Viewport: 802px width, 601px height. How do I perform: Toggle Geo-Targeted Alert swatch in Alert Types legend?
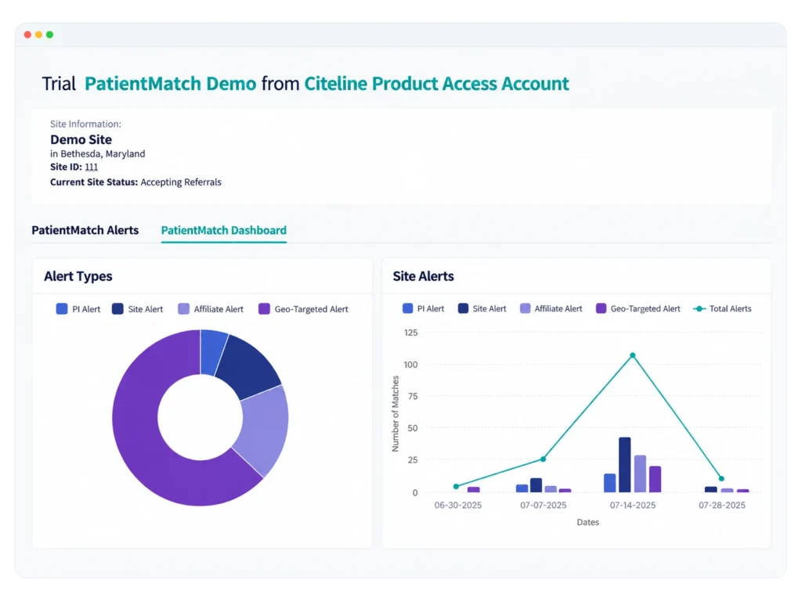coord(264,308)
